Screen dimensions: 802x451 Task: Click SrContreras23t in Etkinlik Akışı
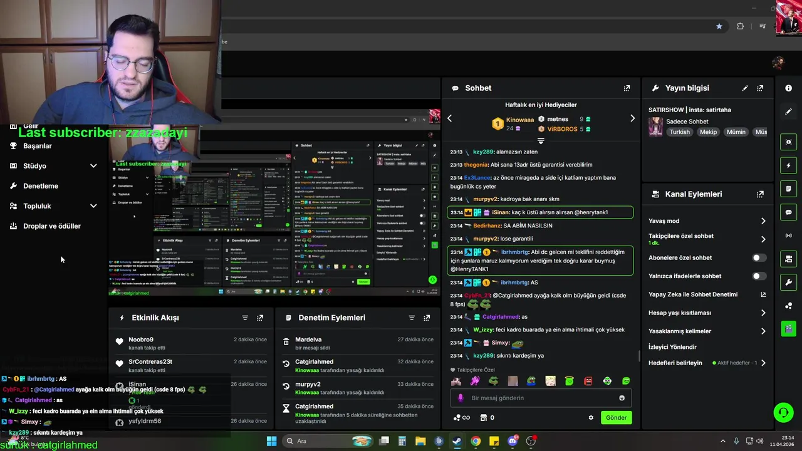click(150, 362)
